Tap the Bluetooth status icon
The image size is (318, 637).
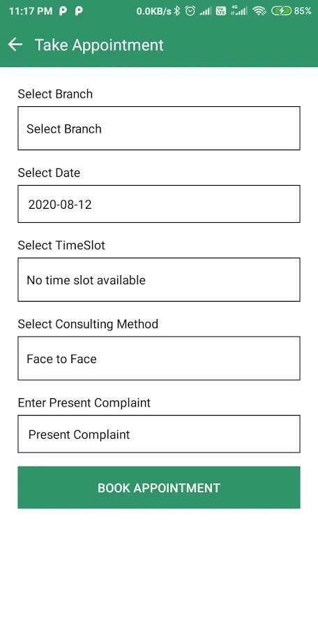tap(177, 11)
